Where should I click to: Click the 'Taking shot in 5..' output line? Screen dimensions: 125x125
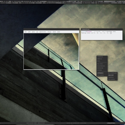(x=95, y=33)
